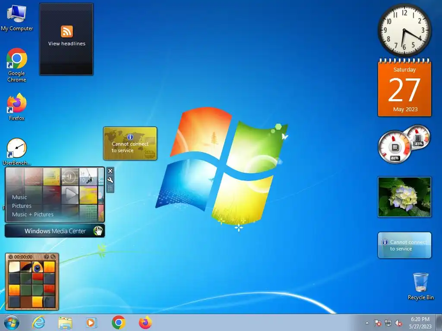
Task: Click the muted volume tray icon
Action: (398, 323)
